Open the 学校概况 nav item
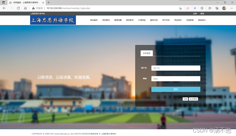The width and height of the screenshot is (236, 136). [x=106, y=20]
